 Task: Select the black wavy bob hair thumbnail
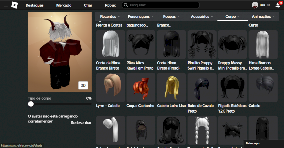pos(171,130)
